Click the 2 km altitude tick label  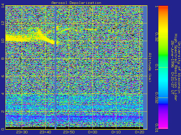(3, 111)
